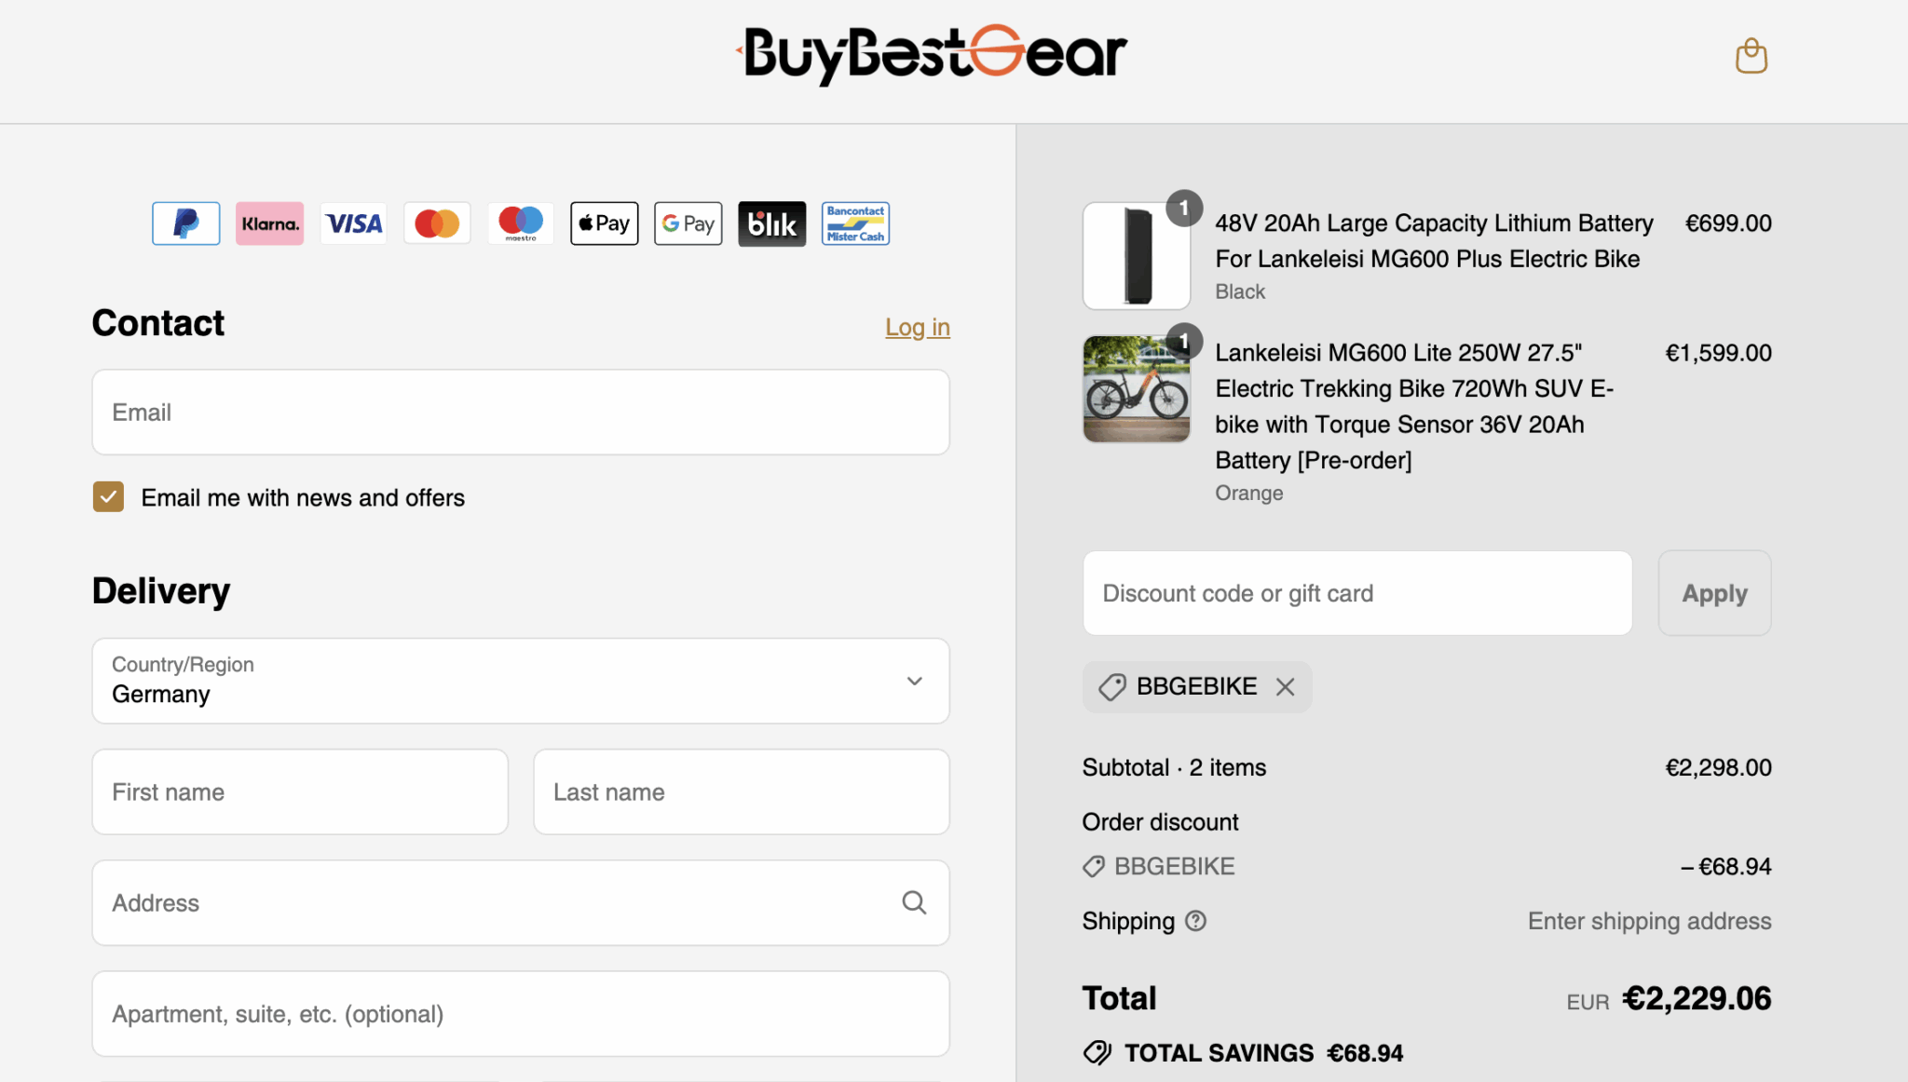Click the €2,298.00 subtotal amount
This screenshot has height=1082, width=1908.
coord(1719,767)
